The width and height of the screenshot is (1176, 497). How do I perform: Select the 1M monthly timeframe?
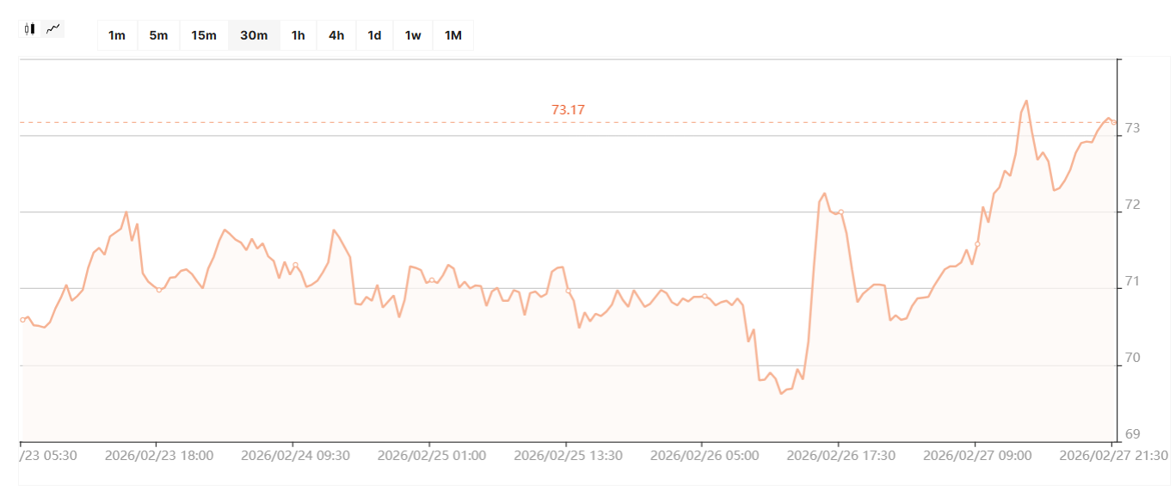click(x=453, y=35)
